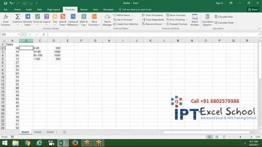The width and height of the screenshot is (262, 147).
Task: Expand the formula bar
Action: 259,34
